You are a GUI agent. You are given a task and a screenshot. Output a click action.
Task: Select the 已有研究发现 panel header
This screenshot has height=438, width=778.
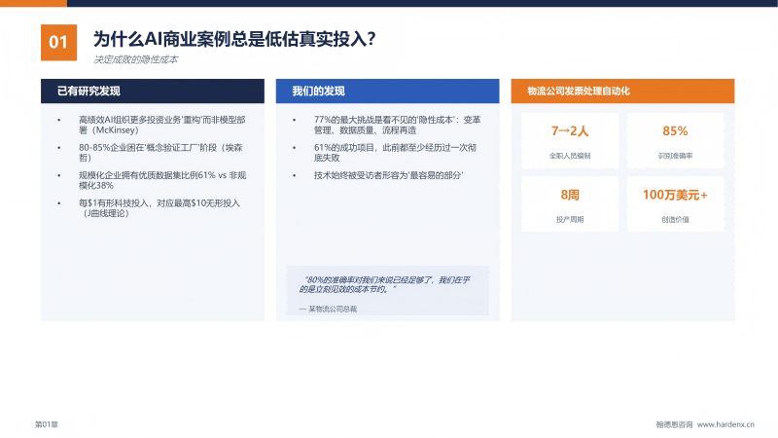(153, 91)
